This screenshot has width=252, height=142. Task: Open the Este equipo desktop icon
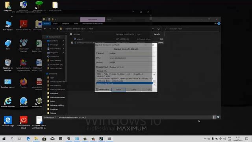pyautogui.click(x=8, y=25)
